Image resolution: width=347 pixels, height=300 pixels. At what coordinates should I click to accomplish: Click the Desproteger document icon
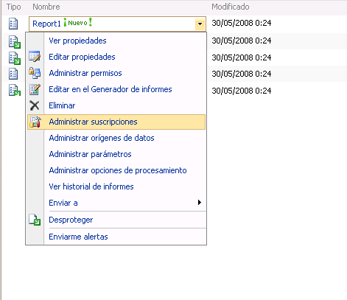35,220
